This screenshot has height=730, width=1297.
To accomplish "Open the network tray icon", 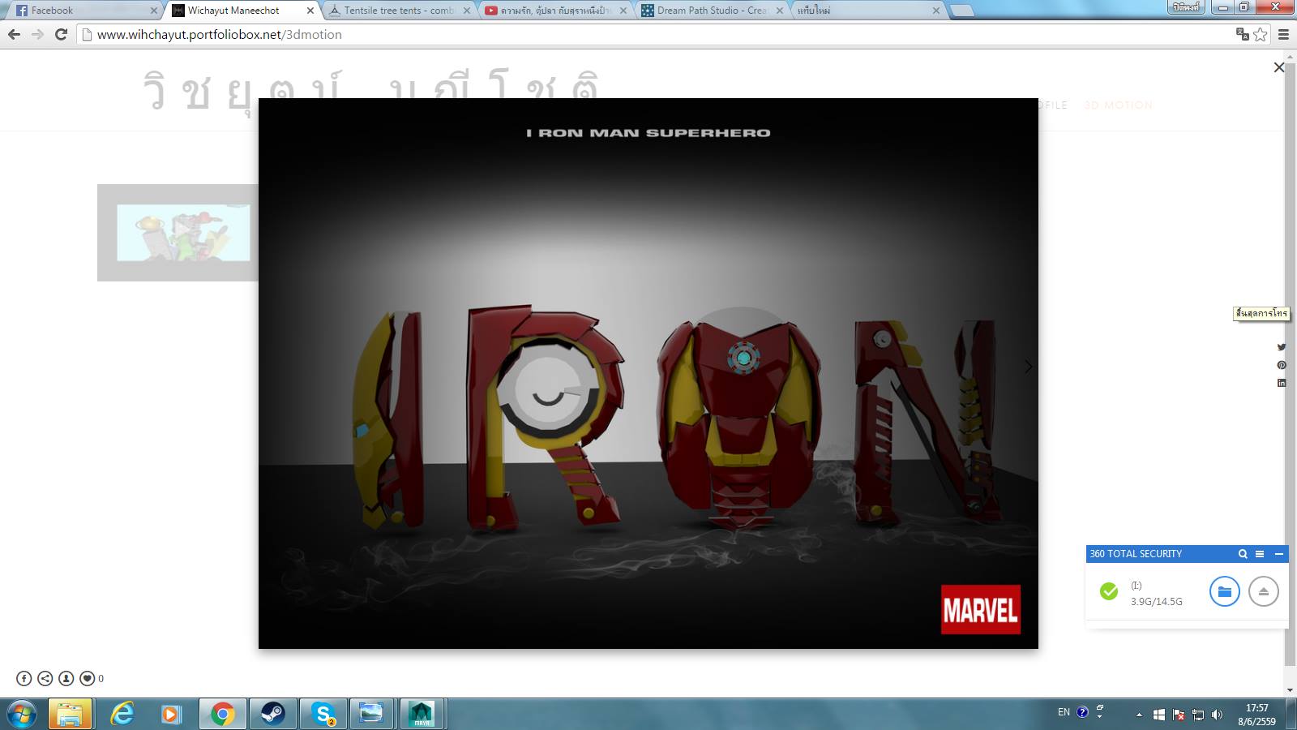I will tap(1198, 715).
